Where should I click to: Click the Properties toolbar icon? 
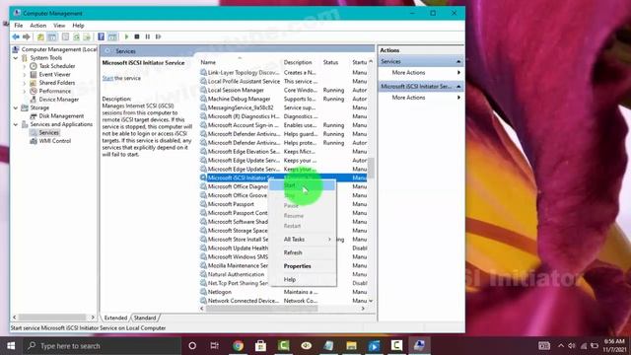pos(65,37)
